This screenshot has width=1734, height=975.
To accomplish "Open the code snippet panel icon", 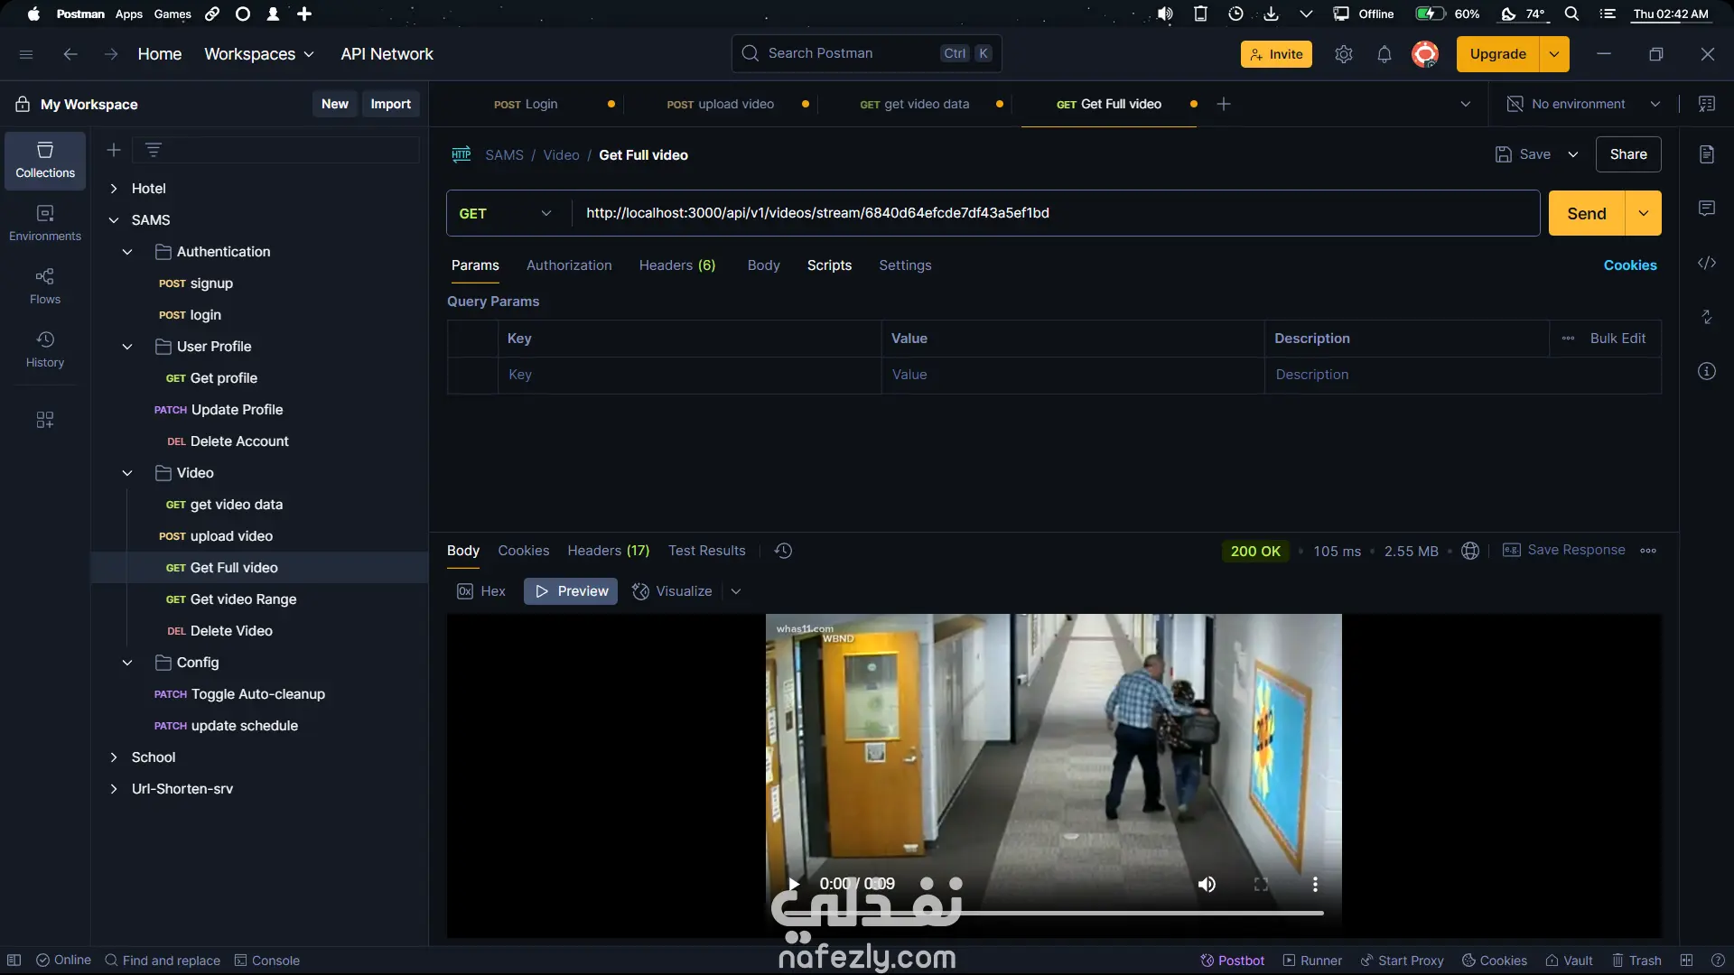I will click(x=1706, y=263).
